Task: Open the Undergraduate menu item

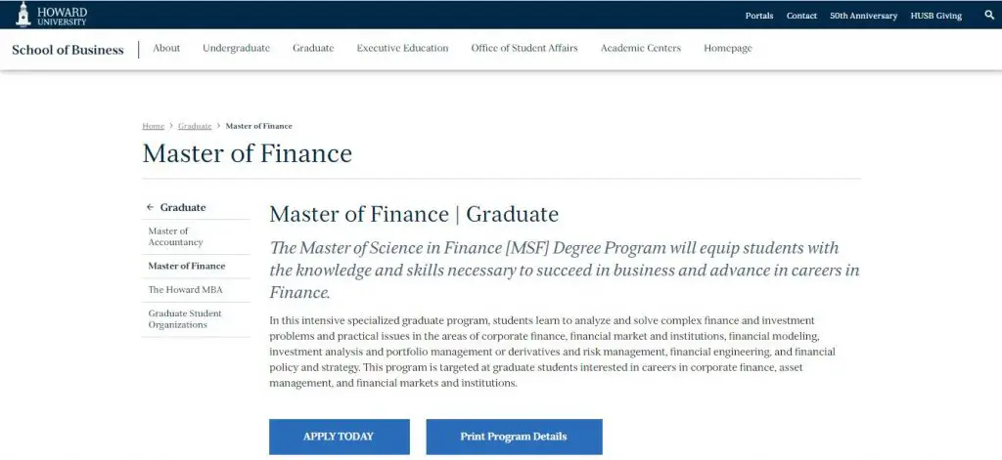Action: point(236,48)
